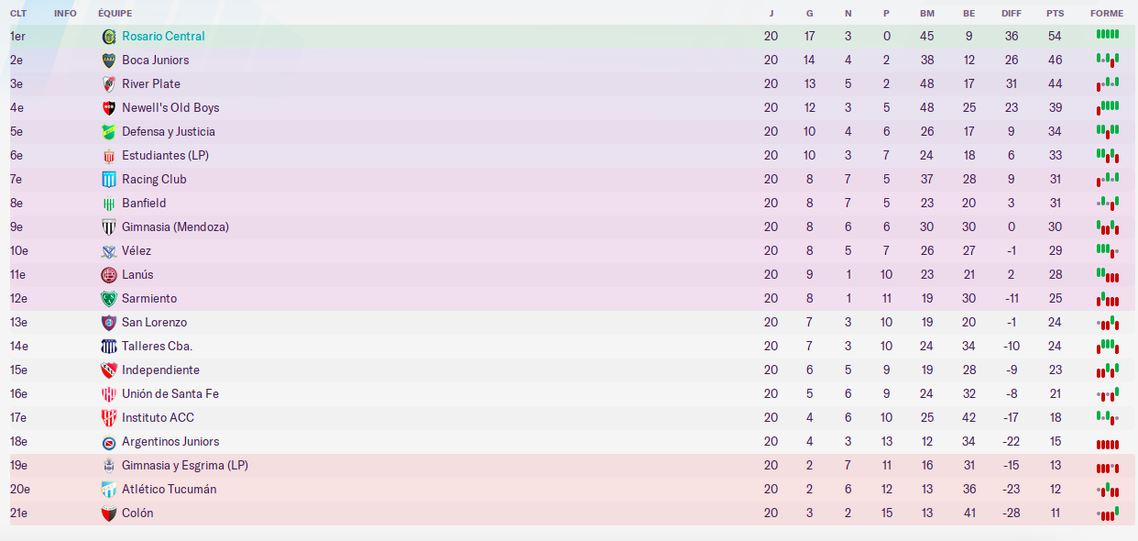Click the Rosario Central club crest
1138x541 pixels.
[109, 37]
